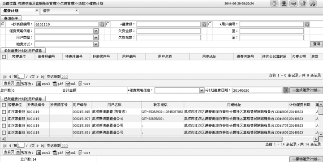Open lookup icon beside 抄表段编号 field
The width and height of the screenshot is (323, 162).
click(x=102, y=24)
